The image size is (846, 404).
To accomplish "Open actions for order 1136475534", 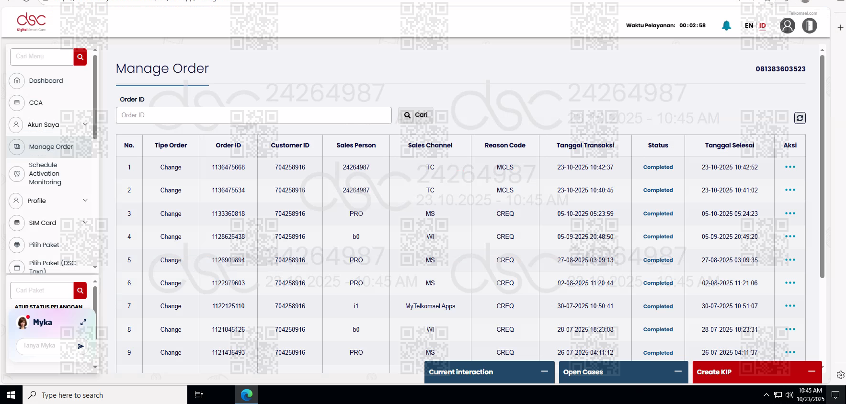I will pos(790,190).
